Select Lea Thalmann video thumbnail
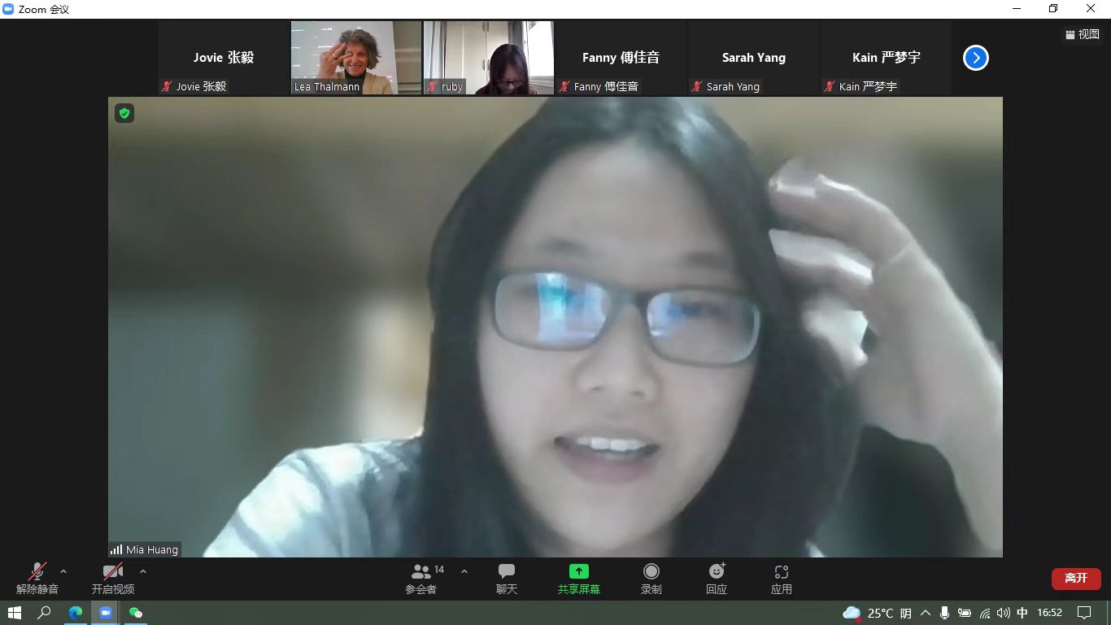This screenshot has height=625, width=1111. point(356,58)
